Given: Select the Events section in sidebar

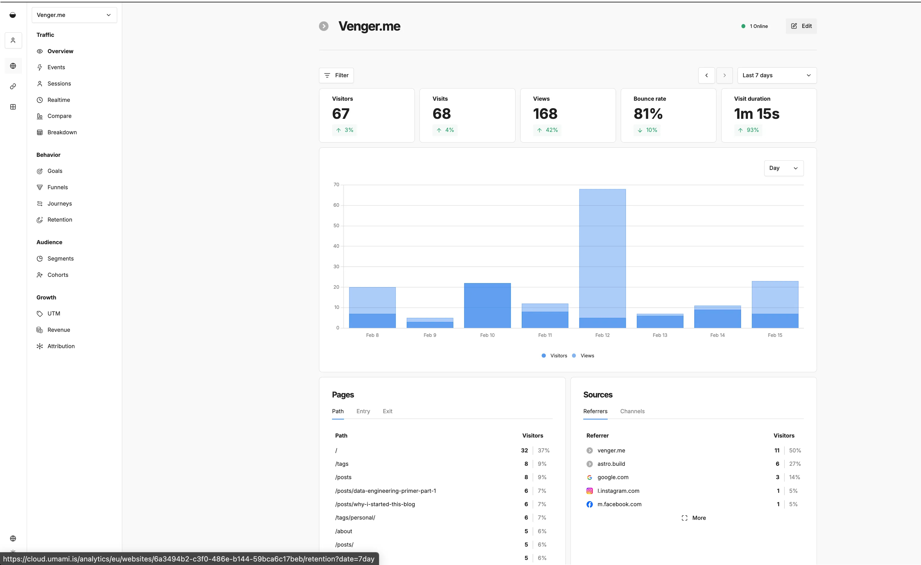Looking at the screenshot, I should (56, 67).
